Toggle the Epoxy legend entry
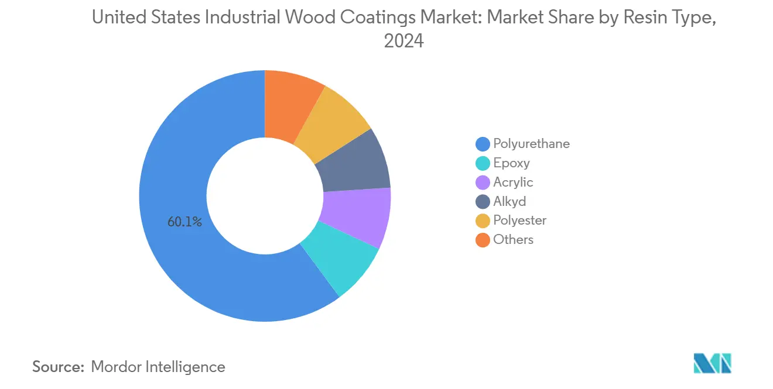 click(512, 163)
